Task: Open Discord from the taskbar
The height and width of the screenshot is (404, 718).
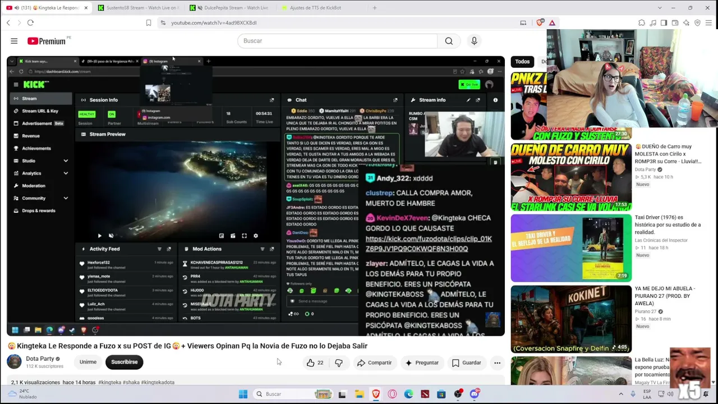Action: (475, 394)
